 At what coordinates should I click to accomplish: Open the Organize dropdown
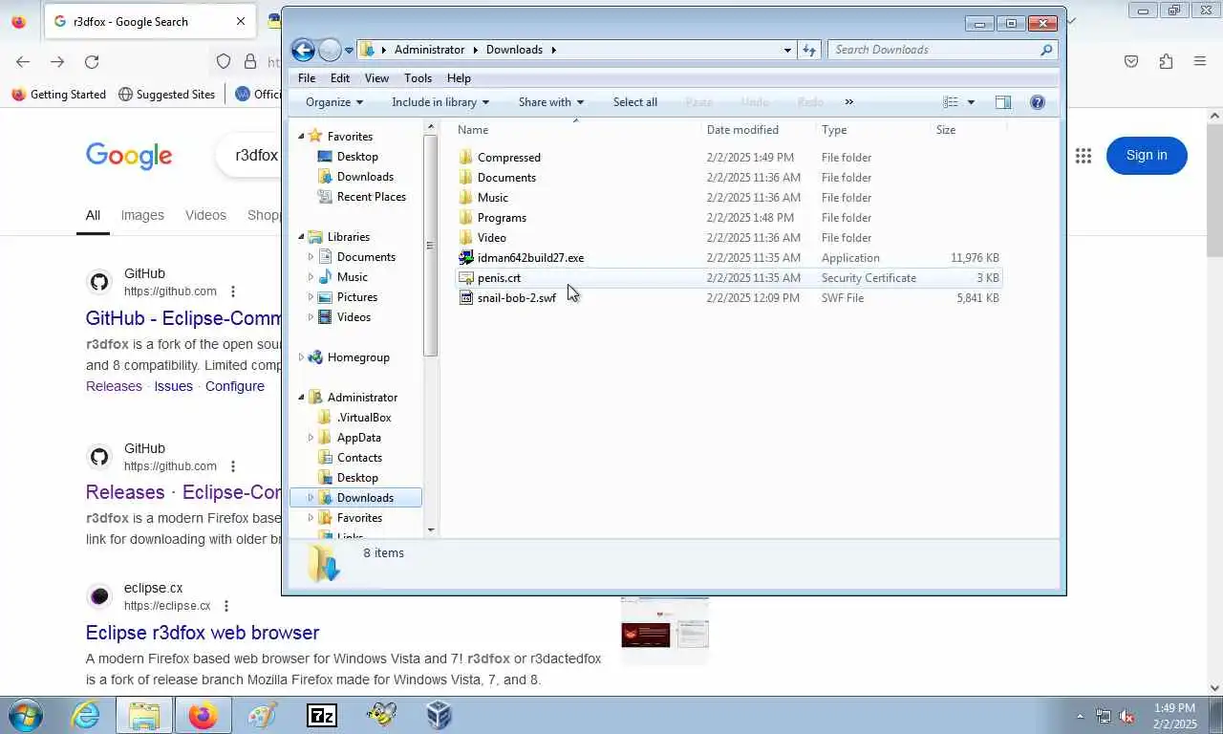pos(334,102)
